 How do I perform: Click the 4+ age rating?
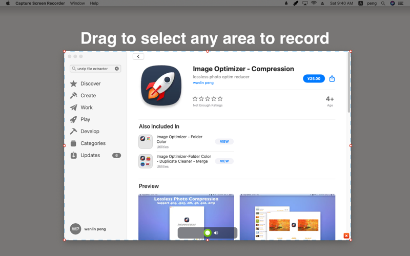coord(330,99)
